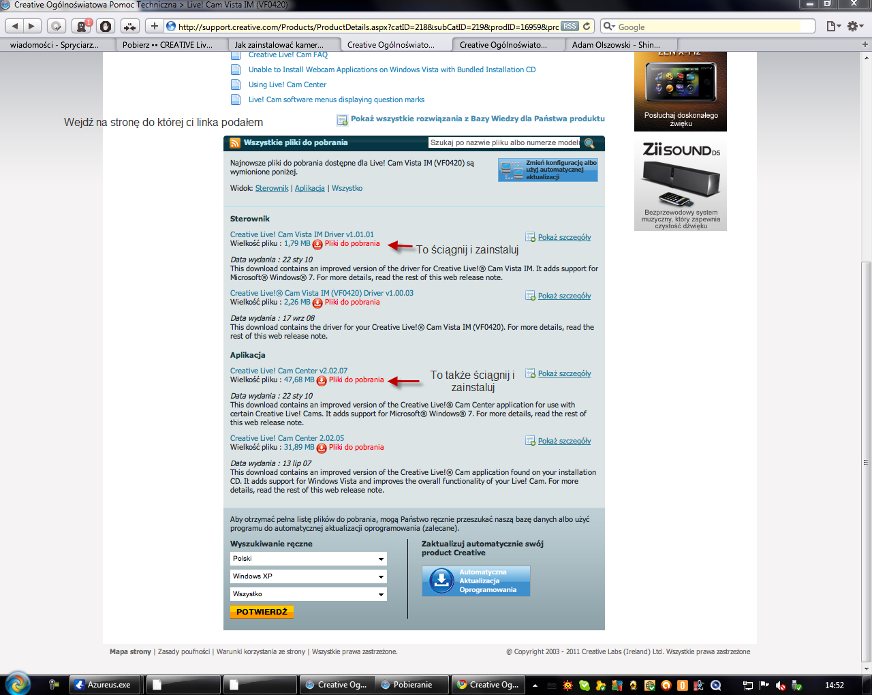Click the Aplikacja view filter link
The width and height of the screenshot is (872, 695).
pyautogui.click(x=310, y=188)
